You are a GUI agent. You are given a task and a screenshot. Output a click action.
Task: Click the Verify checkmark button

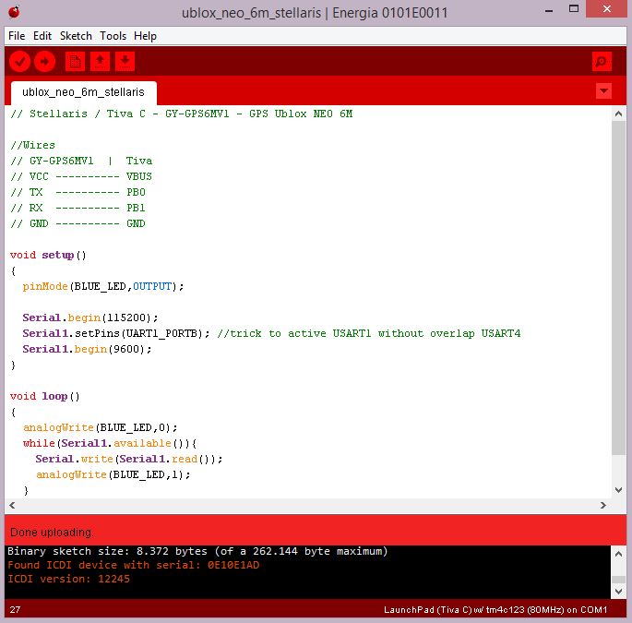coord(19,62)
